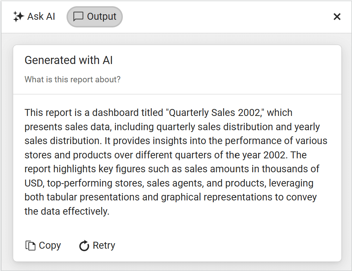Click the circular Retry arrow icon
This screenshot has height=271, width=352.
pyautogui.click(x=85, y=245)
